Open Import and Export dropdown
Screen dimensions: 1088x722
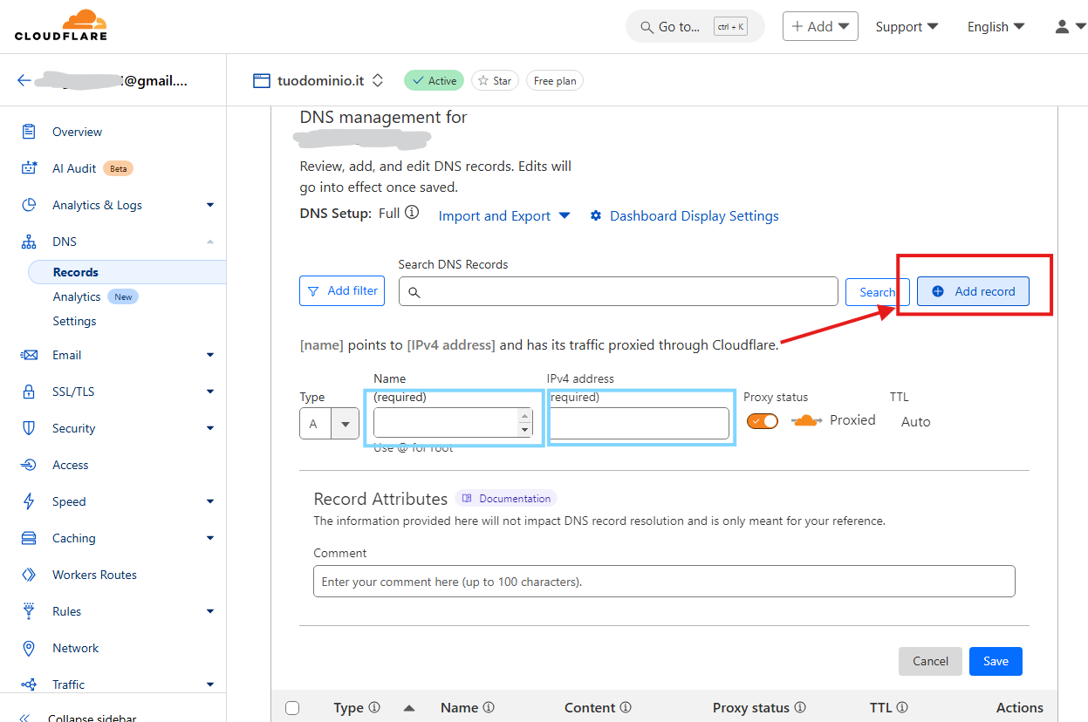tap(504, 216)
